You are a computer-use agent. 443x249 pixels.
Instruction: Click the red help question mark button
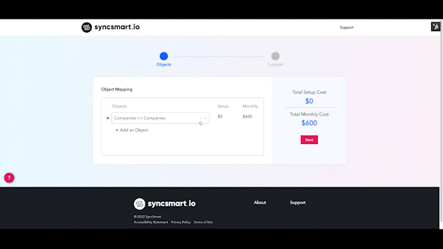(9, 178)
